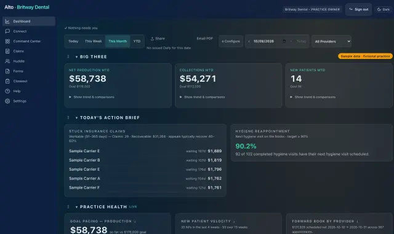394x234 pixels.
Task: Expand trend & comparisons for Collections MTD
Action: coord(203,97)
